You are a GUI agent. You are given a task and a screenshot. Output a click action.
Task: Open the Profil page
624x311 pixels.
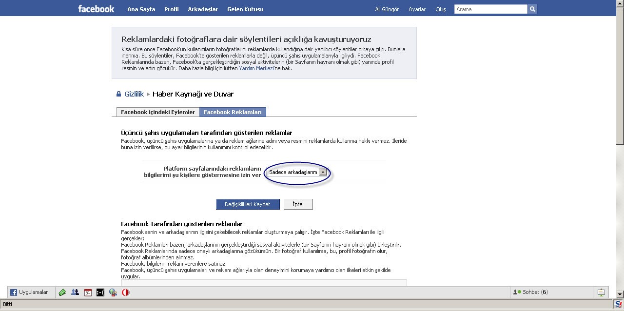pos(172,9)
